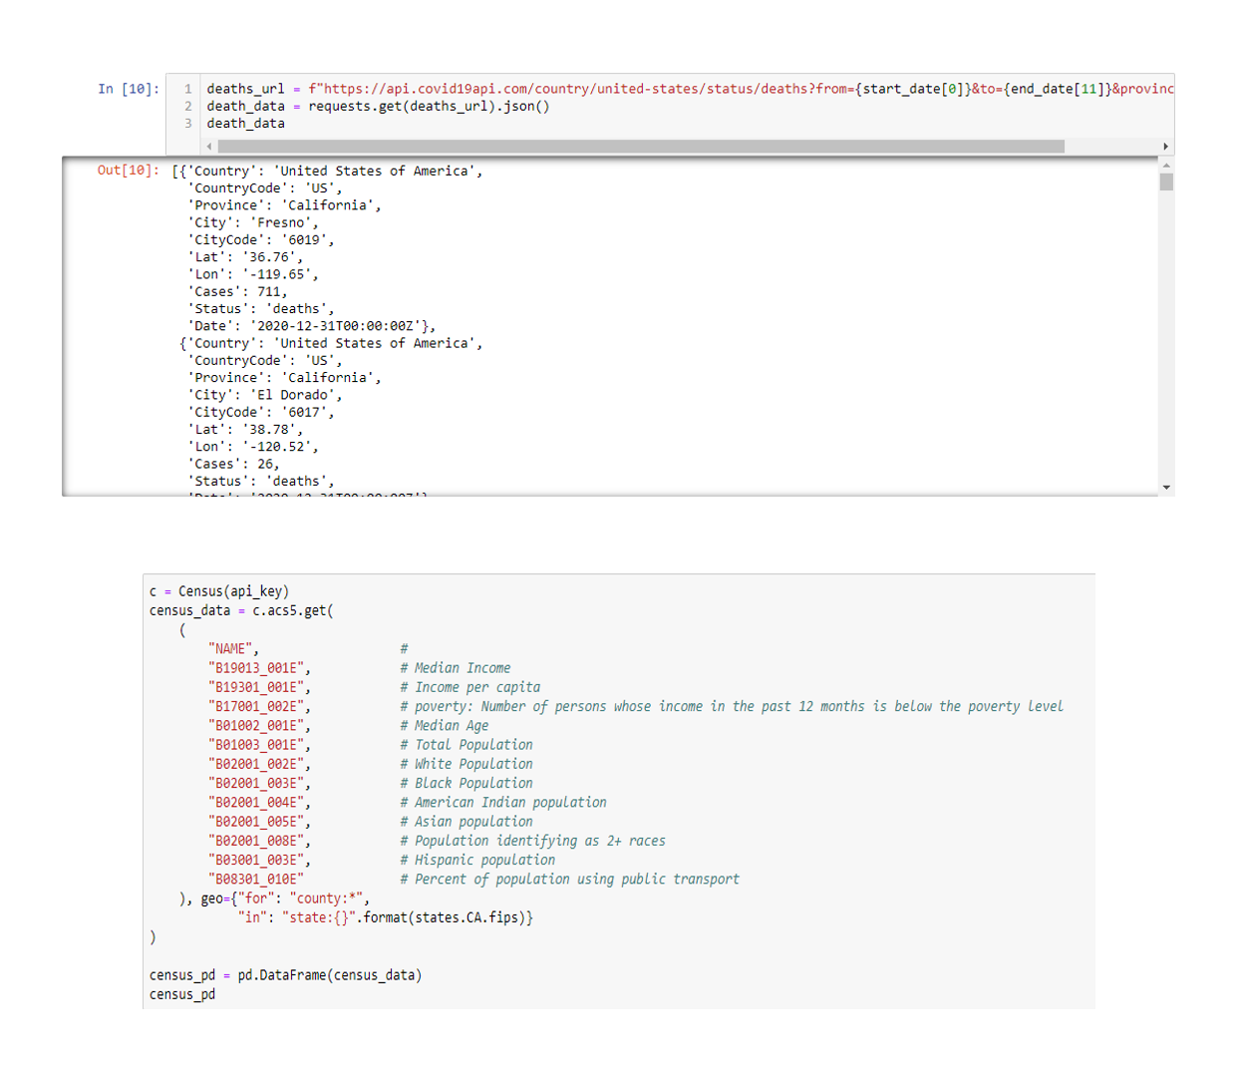The image size is (1242, 1083).
Task: Click the census_pd = pd.DataFrame line
Action: (284, 975)
